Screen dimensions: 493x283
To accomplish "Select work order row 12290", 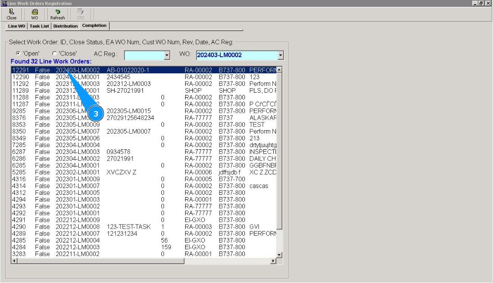I will [x=144, y=77].
